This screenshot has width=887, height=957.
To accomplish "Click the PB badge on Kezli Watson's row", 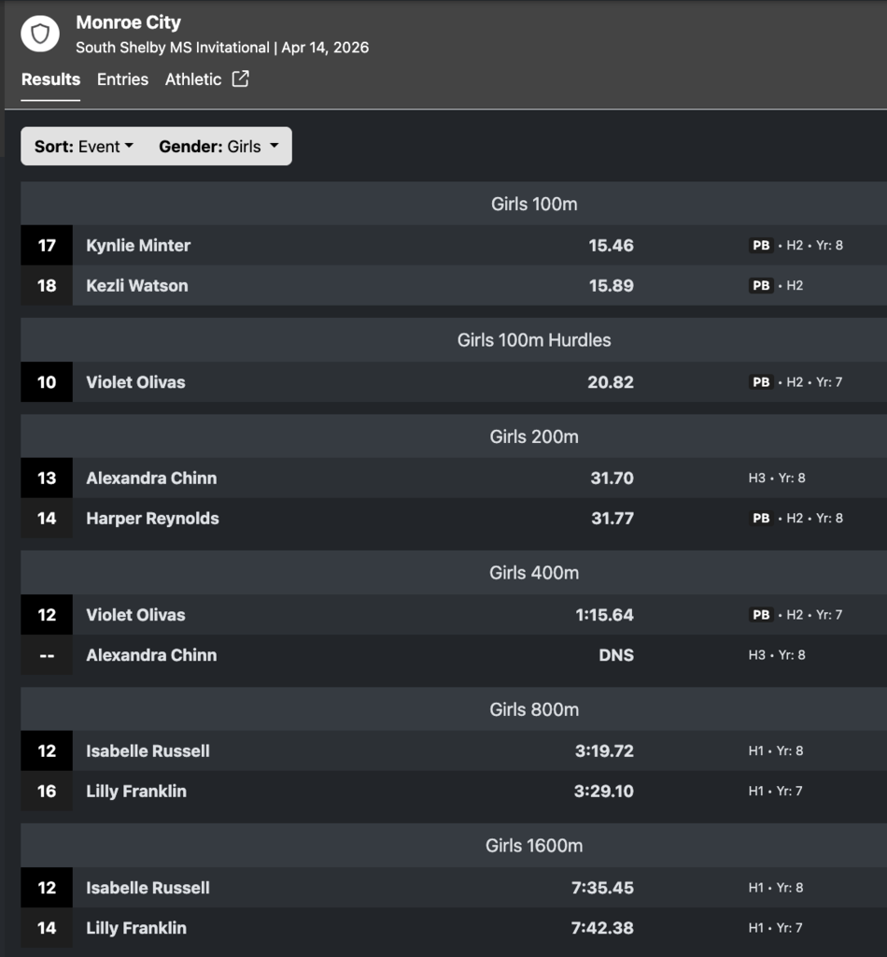I will point(761,286).
